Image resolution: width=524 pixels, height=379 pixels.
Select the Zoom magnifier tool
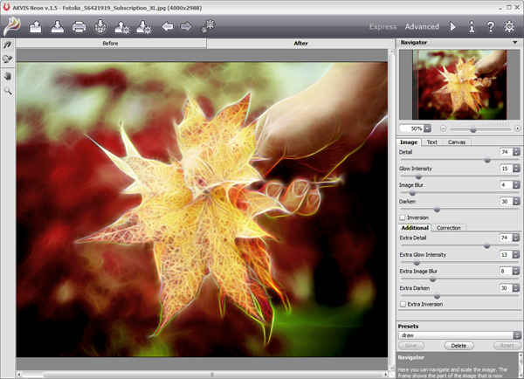8,90
